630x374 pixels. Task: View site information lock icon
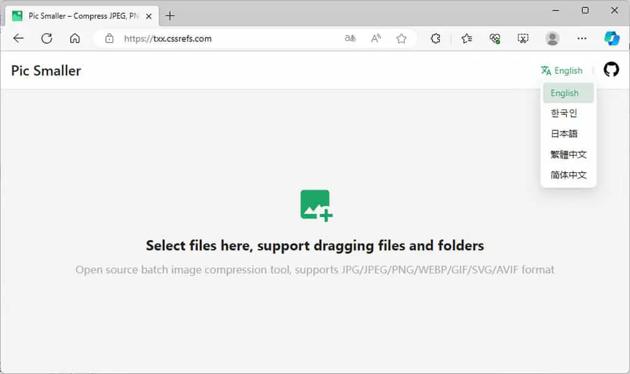tap(110, 39)
